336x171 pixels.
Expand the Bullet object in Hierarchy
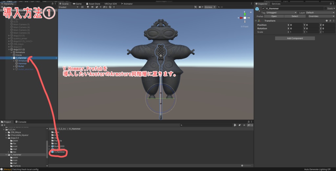tap(14, 66)
